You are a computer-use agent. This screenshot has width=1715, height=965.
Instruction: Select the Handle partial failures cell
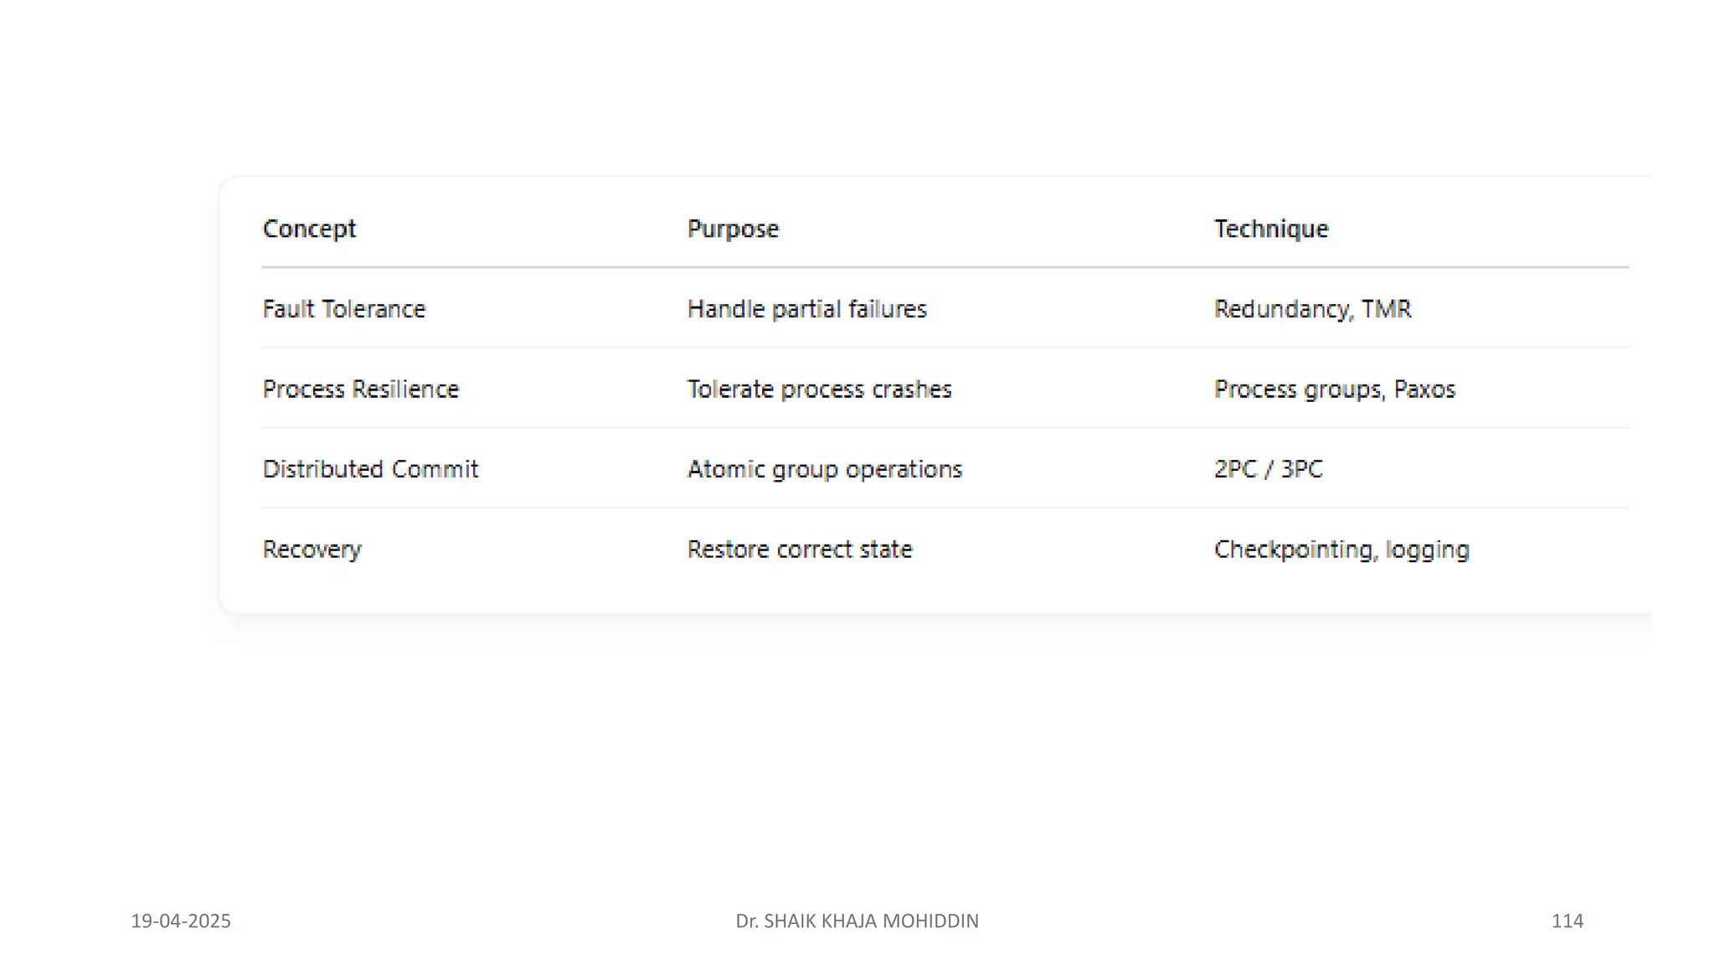(806, 309)
